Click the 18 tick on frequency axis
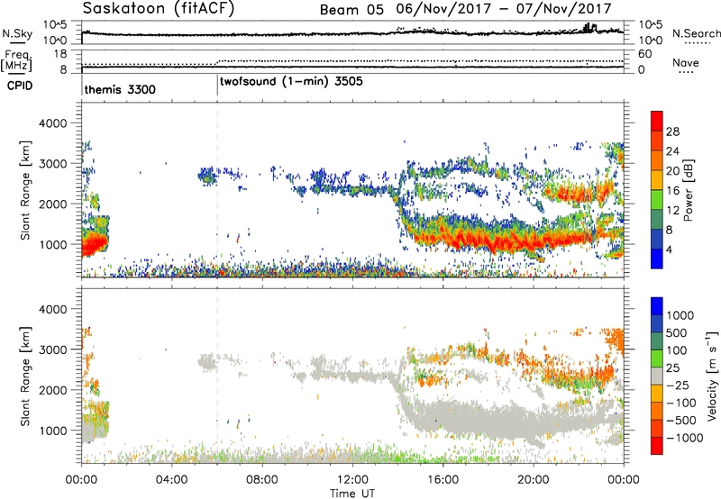This screenshot has height=499, width=721. click(x=60, y=53)
